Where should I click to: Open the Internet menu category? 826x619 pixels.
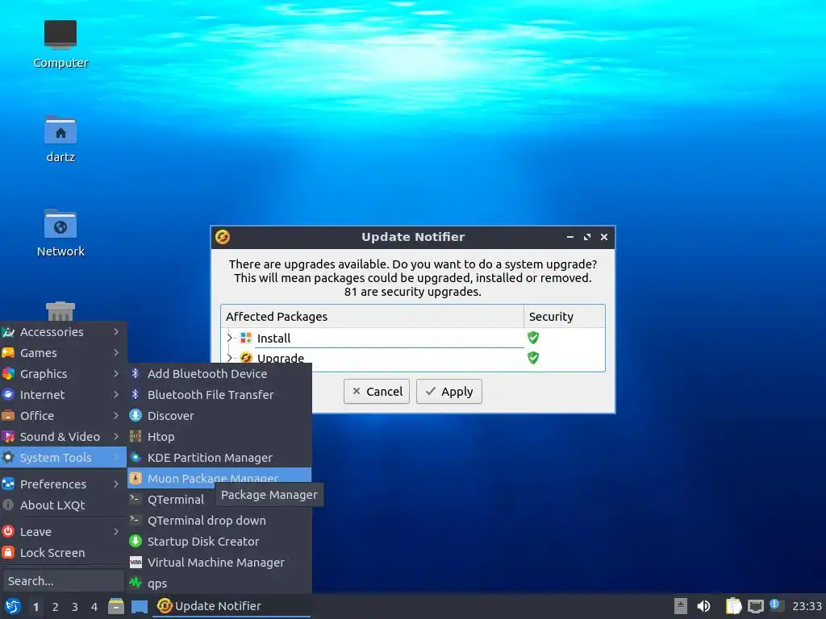tap(63, 395)
